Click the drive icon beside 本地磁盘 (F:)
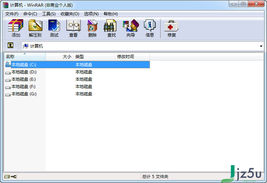Viewport: 267px width, 183px height. click(8, 87)
